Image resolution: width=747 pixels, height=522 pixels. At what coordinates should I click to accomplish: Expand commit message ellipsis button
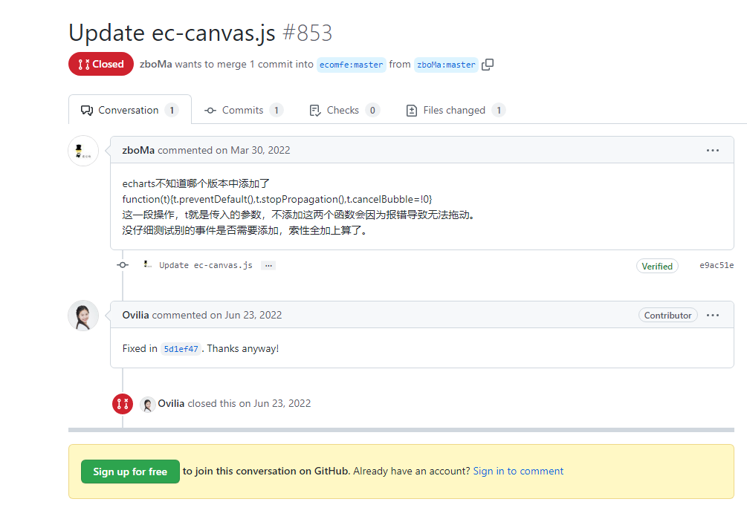pyautogui.click(x=268, y=266)
